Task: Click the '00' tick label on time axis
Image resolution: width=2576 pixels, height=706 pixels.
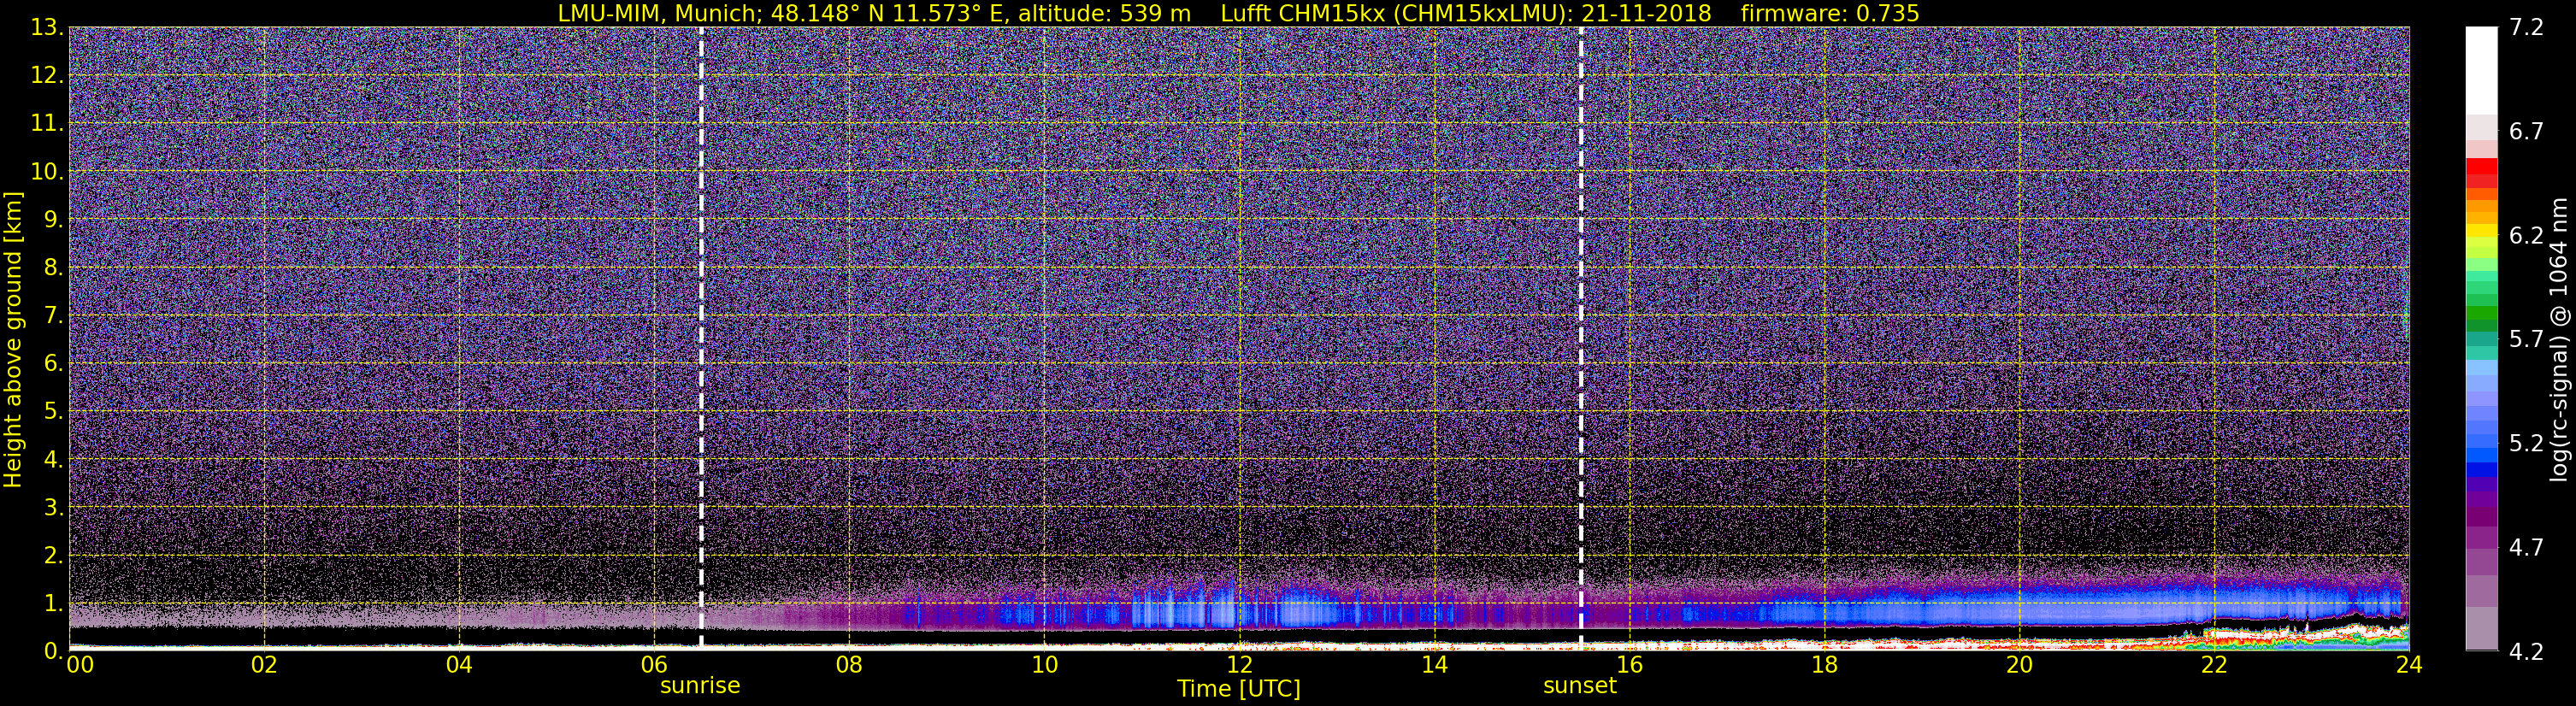Action: click(79, 665)
